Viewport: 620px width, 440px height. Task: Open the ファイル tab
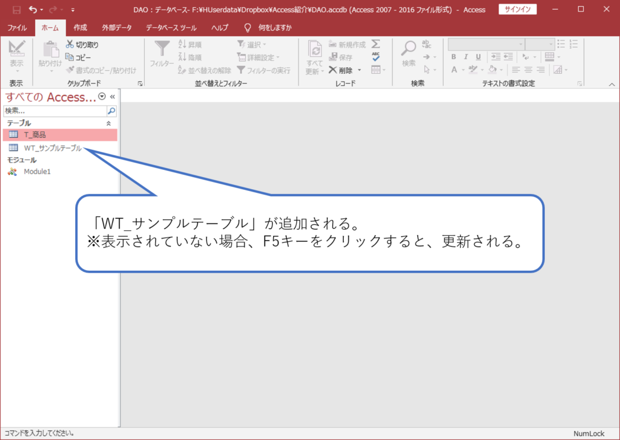(17, 28)
